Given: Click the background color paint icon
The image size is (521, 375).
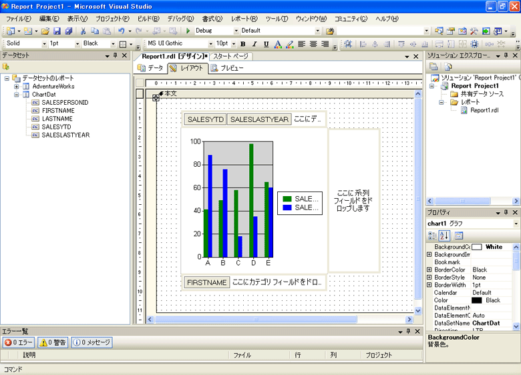Looking at the screenshot, I should pyautogui.click(x=290, y=44).
